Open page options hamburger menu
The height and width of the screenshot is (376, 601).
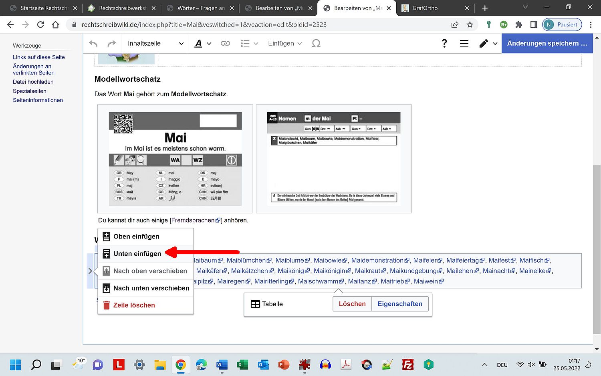464,43
